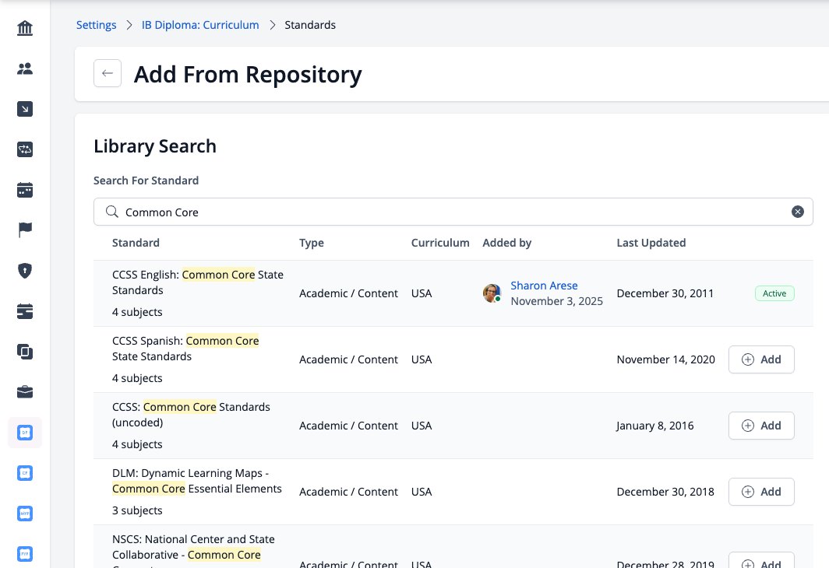829x568 pixels.
Task: Open Sharon Arese profile link
Action: pyautogui.click(x=544, y=286)
